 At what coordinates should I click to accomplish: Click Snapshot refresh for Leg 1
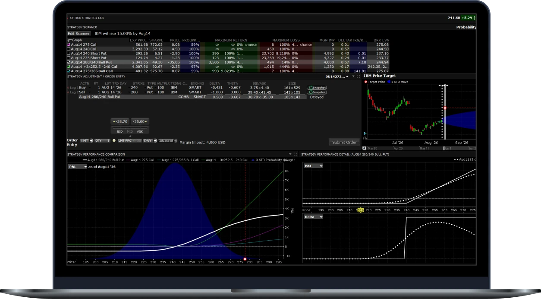point(317,88)
